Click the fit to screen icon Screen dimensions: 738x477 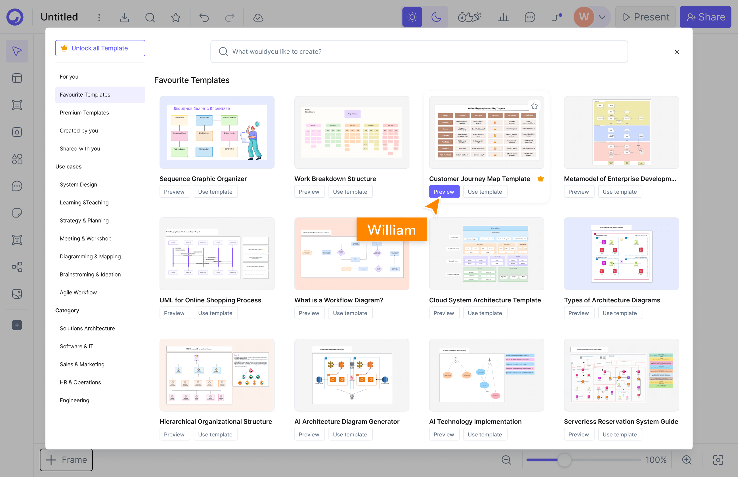tap(718, 460)
